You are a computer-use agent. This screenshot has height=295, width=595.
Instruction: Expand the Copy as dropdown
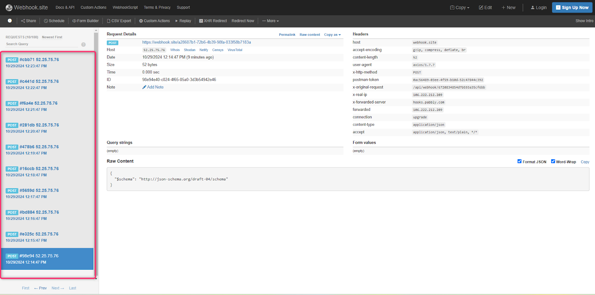pos(332,35)
